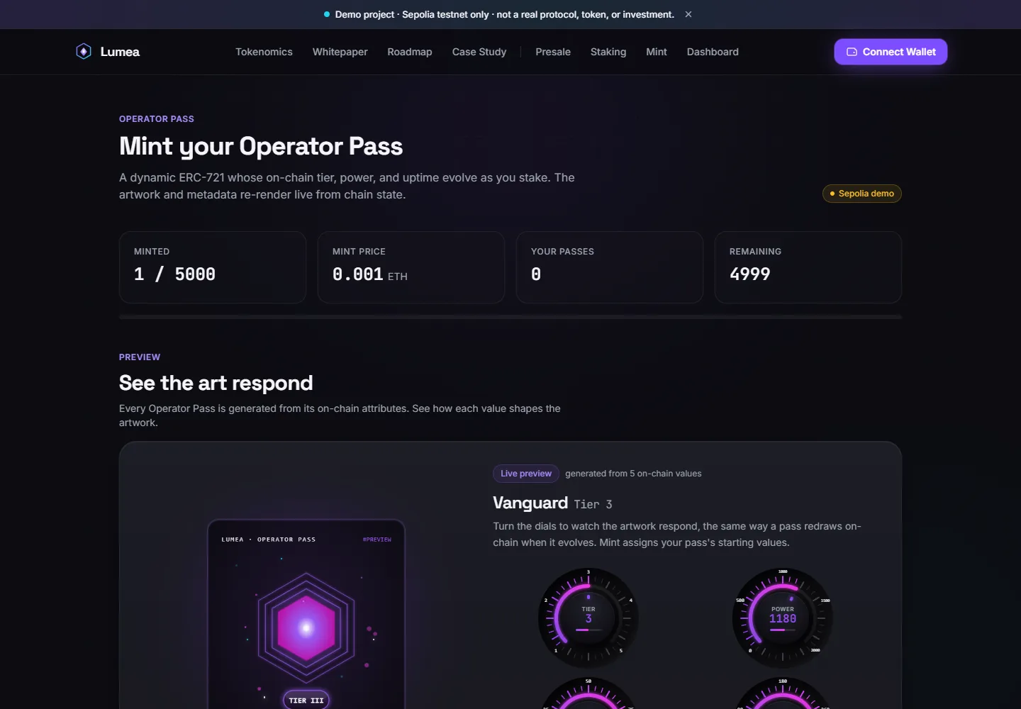Dismiss the demo project banner
1021x709 pixels.
pos(688,14)
